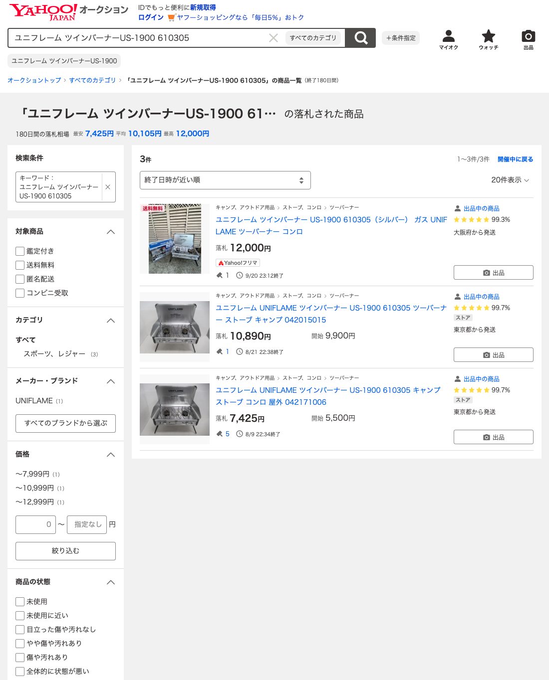The height and width of the screenshot is (680, 549).
Task: Click seller person icon on third listing
Action: pos(458,379)
